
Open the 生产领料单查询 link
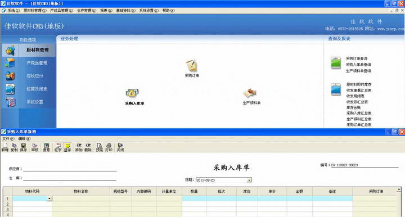[x=358, y=71]
